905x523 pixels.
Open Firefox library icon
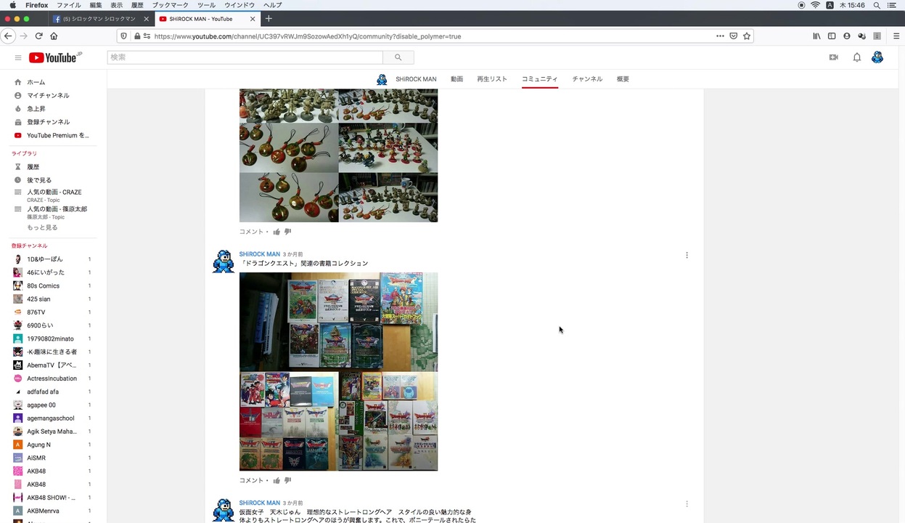coord(816,36)
